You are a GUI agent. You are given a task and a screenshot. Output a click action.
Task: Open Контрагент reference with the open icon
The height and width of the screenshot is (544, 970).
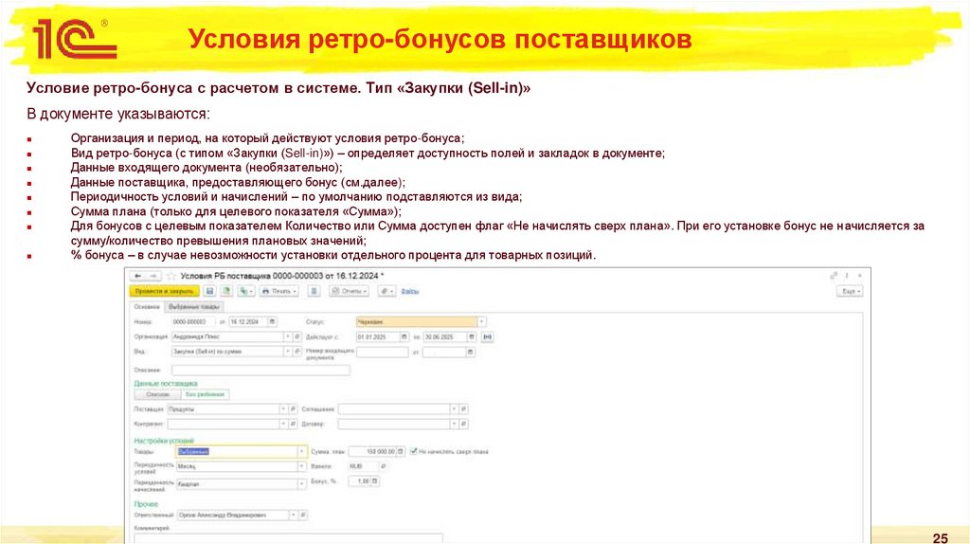pos(292,424)
